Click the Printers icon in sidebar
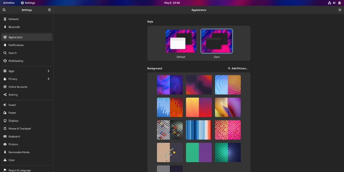The image size is (344, 172). tap(5, 144)
